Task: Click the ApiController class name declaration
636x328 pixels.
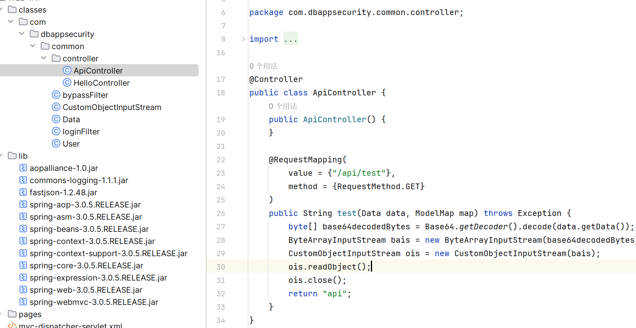Action: click(x=344, y=93)
